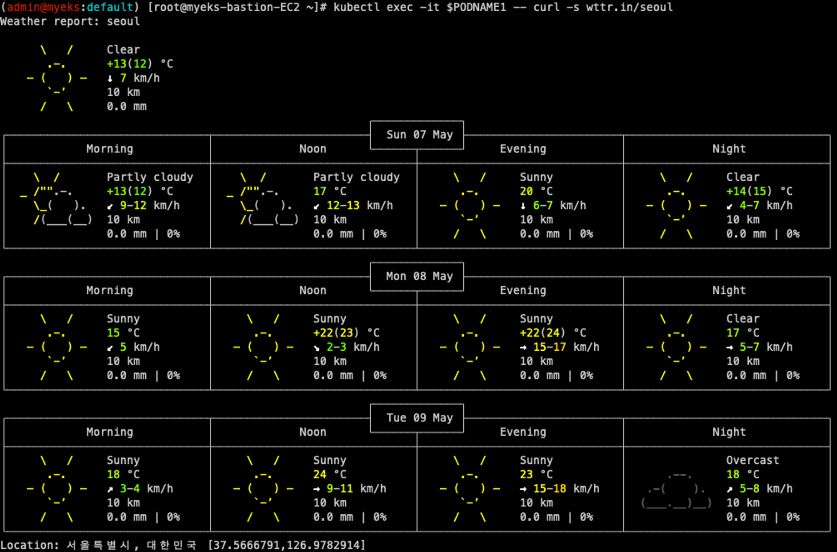The height and width of the screenshot is (552, 837).
Task: Click Sunday evening sunny ASCII icon
Action: click(x=470, y=205)
